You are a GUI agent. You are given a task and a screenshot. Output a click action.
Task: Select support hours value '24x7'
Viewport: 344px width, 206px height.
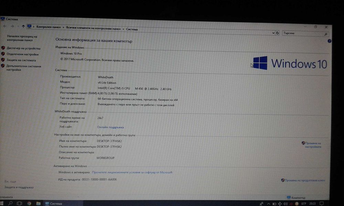100,118
